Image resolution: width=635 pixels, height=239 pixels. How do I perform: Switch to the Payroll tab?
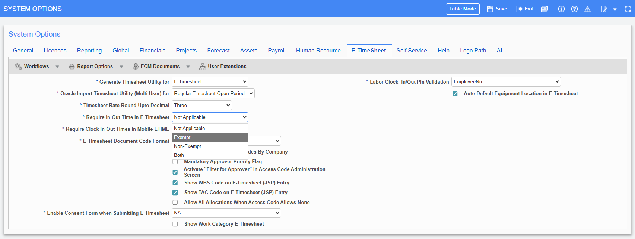pos(277,51)
